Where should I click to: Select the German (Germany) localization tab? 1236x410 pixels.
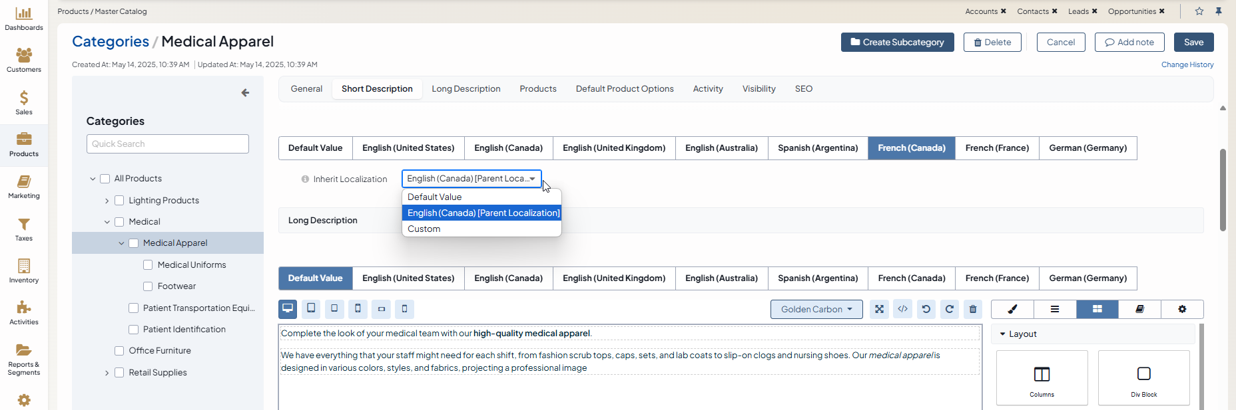(1087, 148)
